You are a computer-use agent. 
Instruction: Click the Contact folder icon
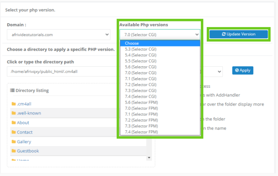tap(14, 132)
